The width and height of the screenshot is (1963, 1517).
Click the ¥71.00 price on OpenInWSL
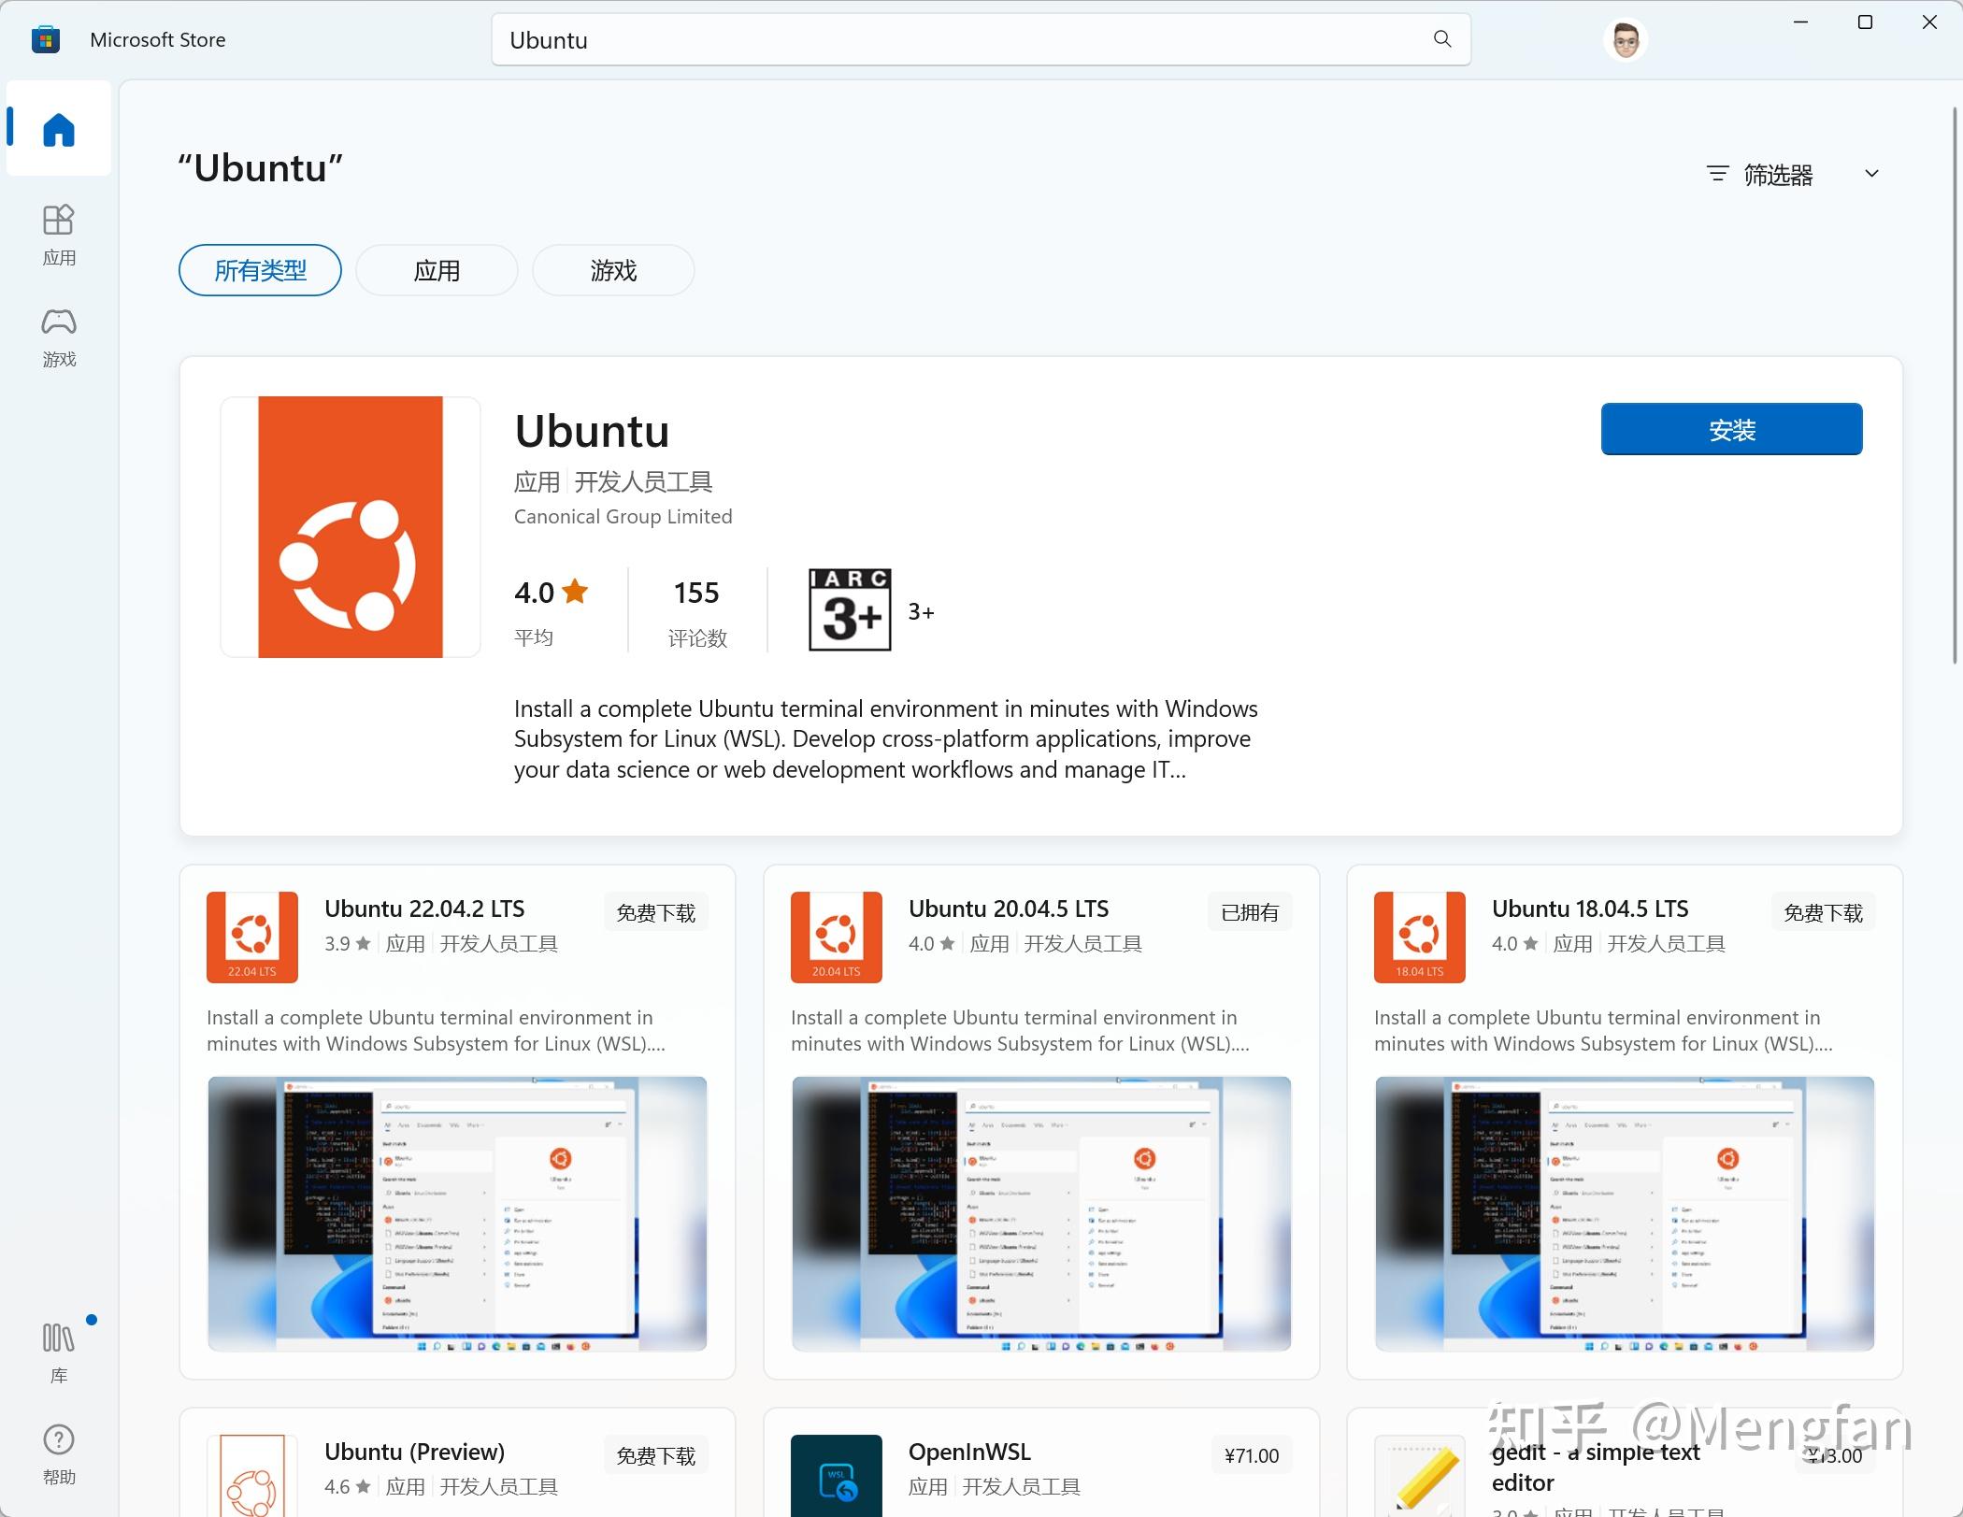pos(1252,1455)
